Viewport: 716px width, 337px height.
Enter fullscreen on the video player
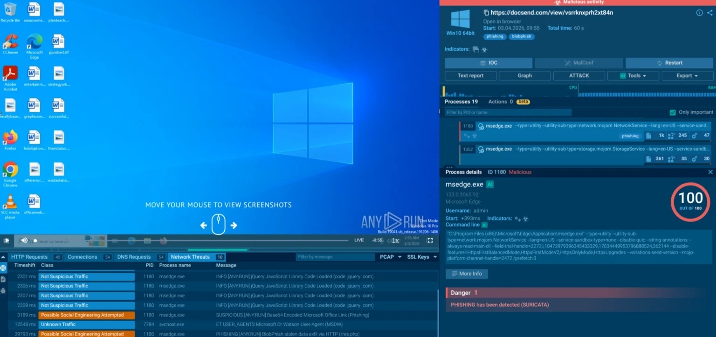pos(430,241)
